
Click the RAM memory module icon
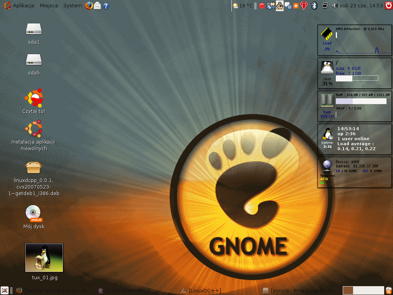pyautogui.click(x=327, y=100)
